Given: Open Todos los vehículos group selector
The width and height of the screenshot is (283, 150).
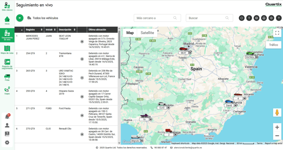Looking at the screenshot, I should click(x=43, y=18).
